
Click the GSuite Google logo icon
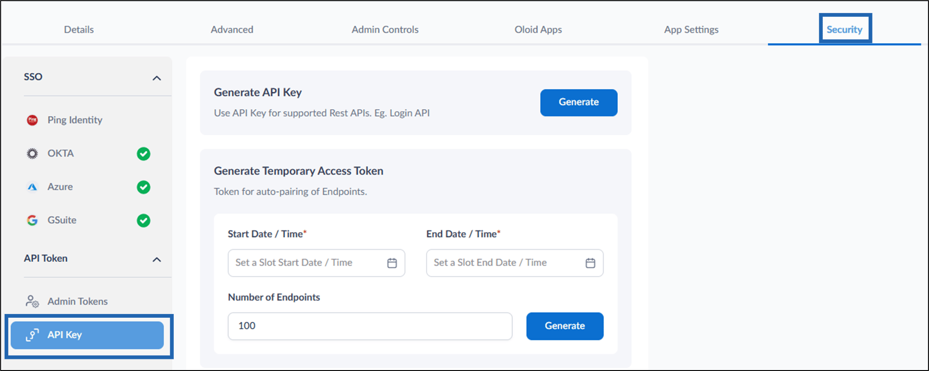(x=32, y=220)
